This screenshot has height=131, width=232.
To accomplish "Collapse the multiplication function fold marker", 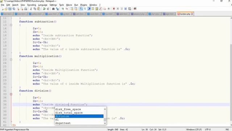I will (x=11, y=60).
